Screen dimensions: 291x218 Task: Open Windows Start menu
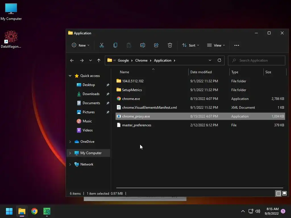click(x=9, y=211)
